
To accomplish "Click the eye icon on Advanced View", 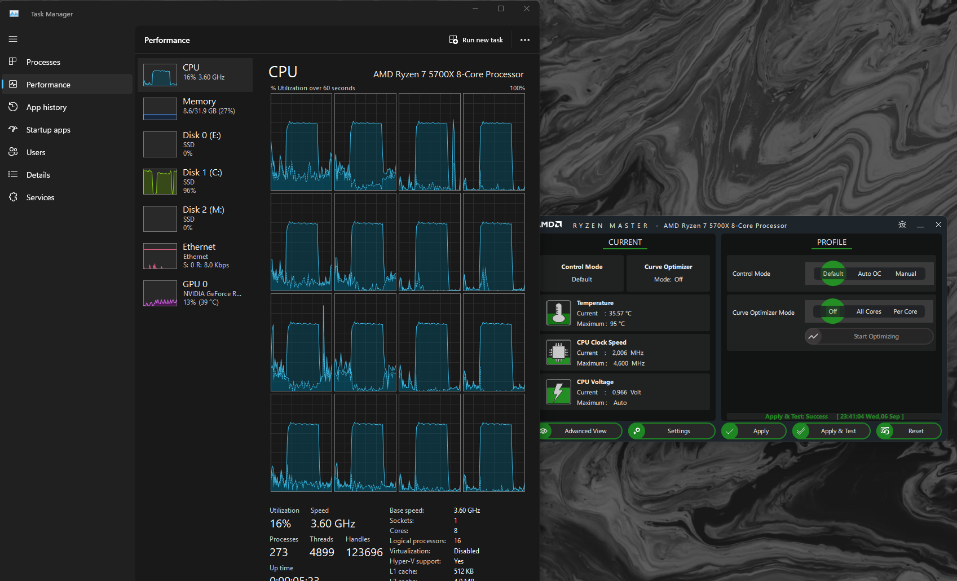I will coord(544,431).
